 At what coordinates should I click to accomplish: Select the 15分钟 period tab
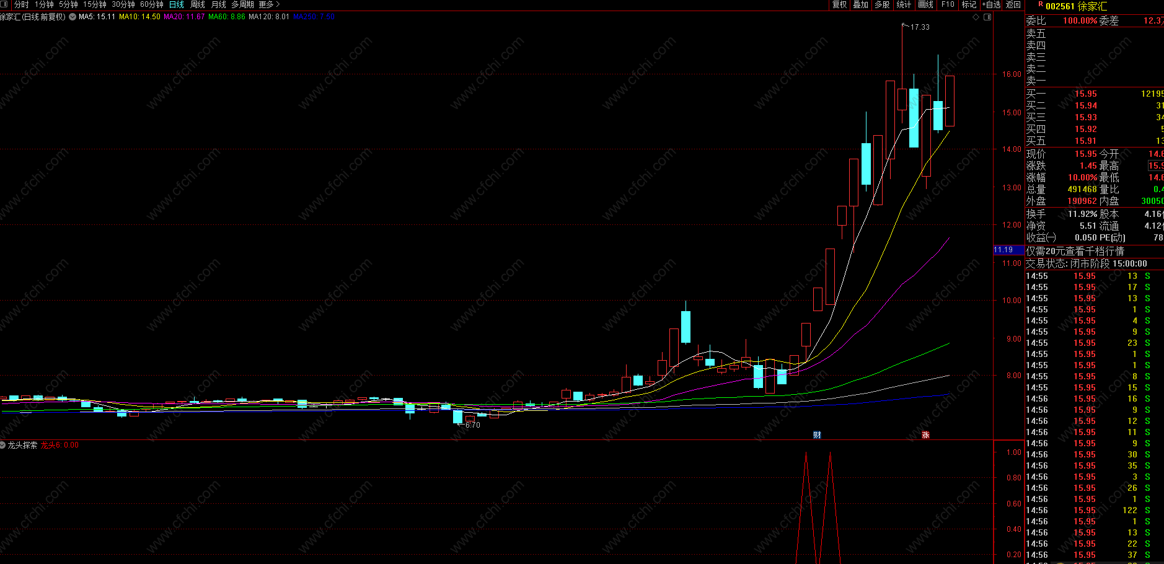(95, 4)
